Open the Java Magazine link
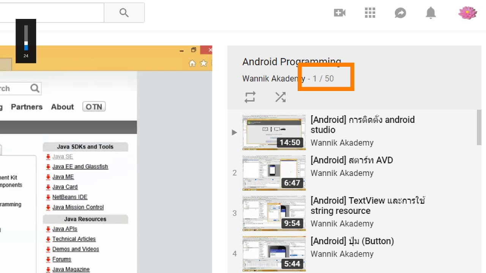This screenshot has height=273, width=486. tap(71, 269)
